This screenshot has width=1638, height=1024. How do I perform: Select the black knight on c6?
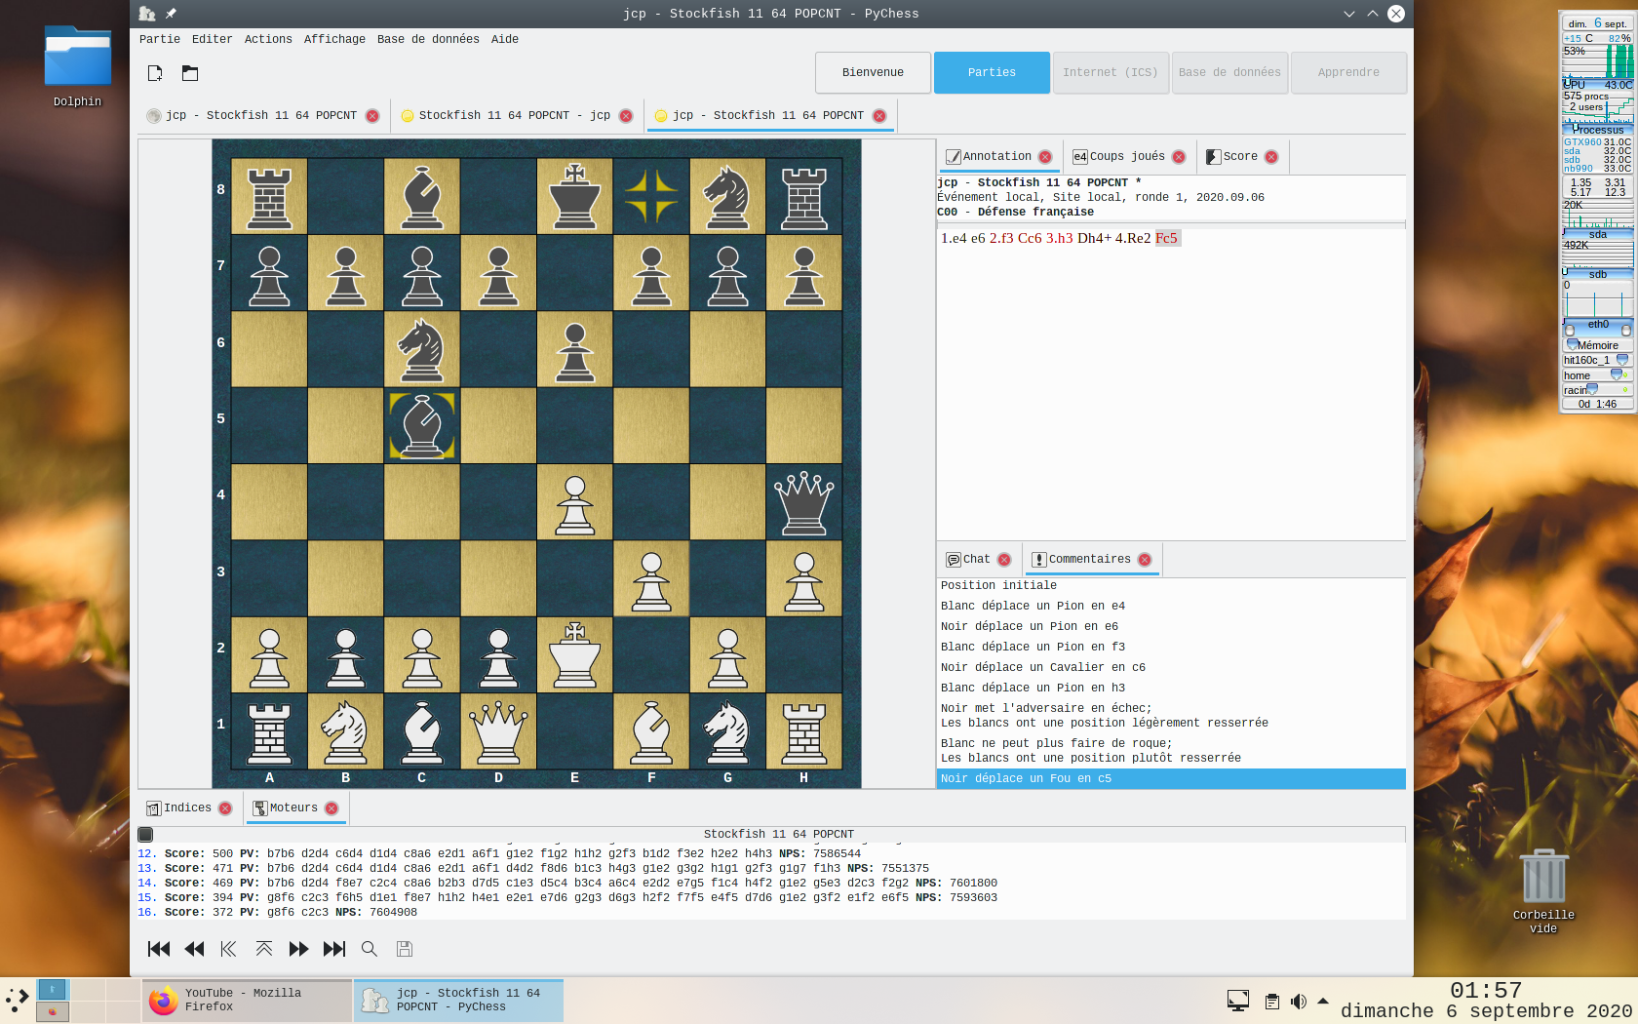(x=422, y=350)
